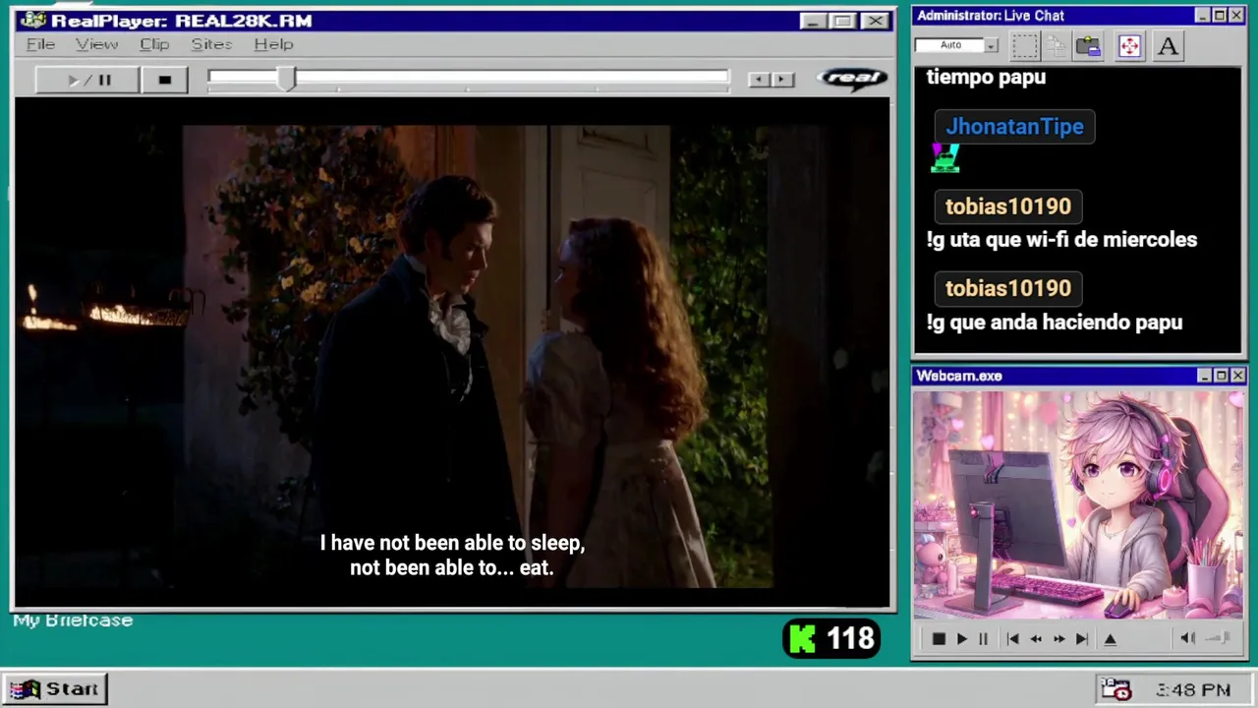Click the play button in Webcam.exe
Viewport: 1258px width, 708px height.
point(962,639)
